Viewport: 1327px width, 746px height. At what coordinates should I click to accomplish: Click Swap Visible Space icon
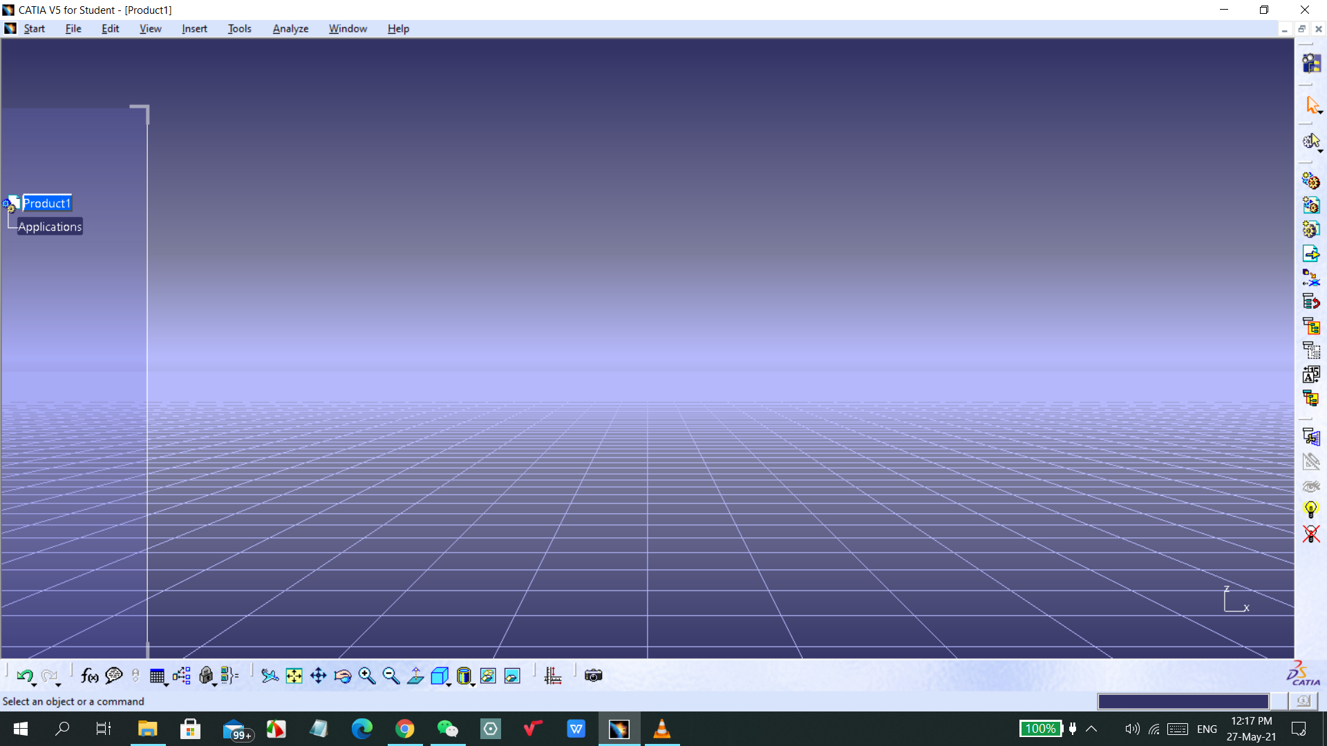(x=512, y=676)
